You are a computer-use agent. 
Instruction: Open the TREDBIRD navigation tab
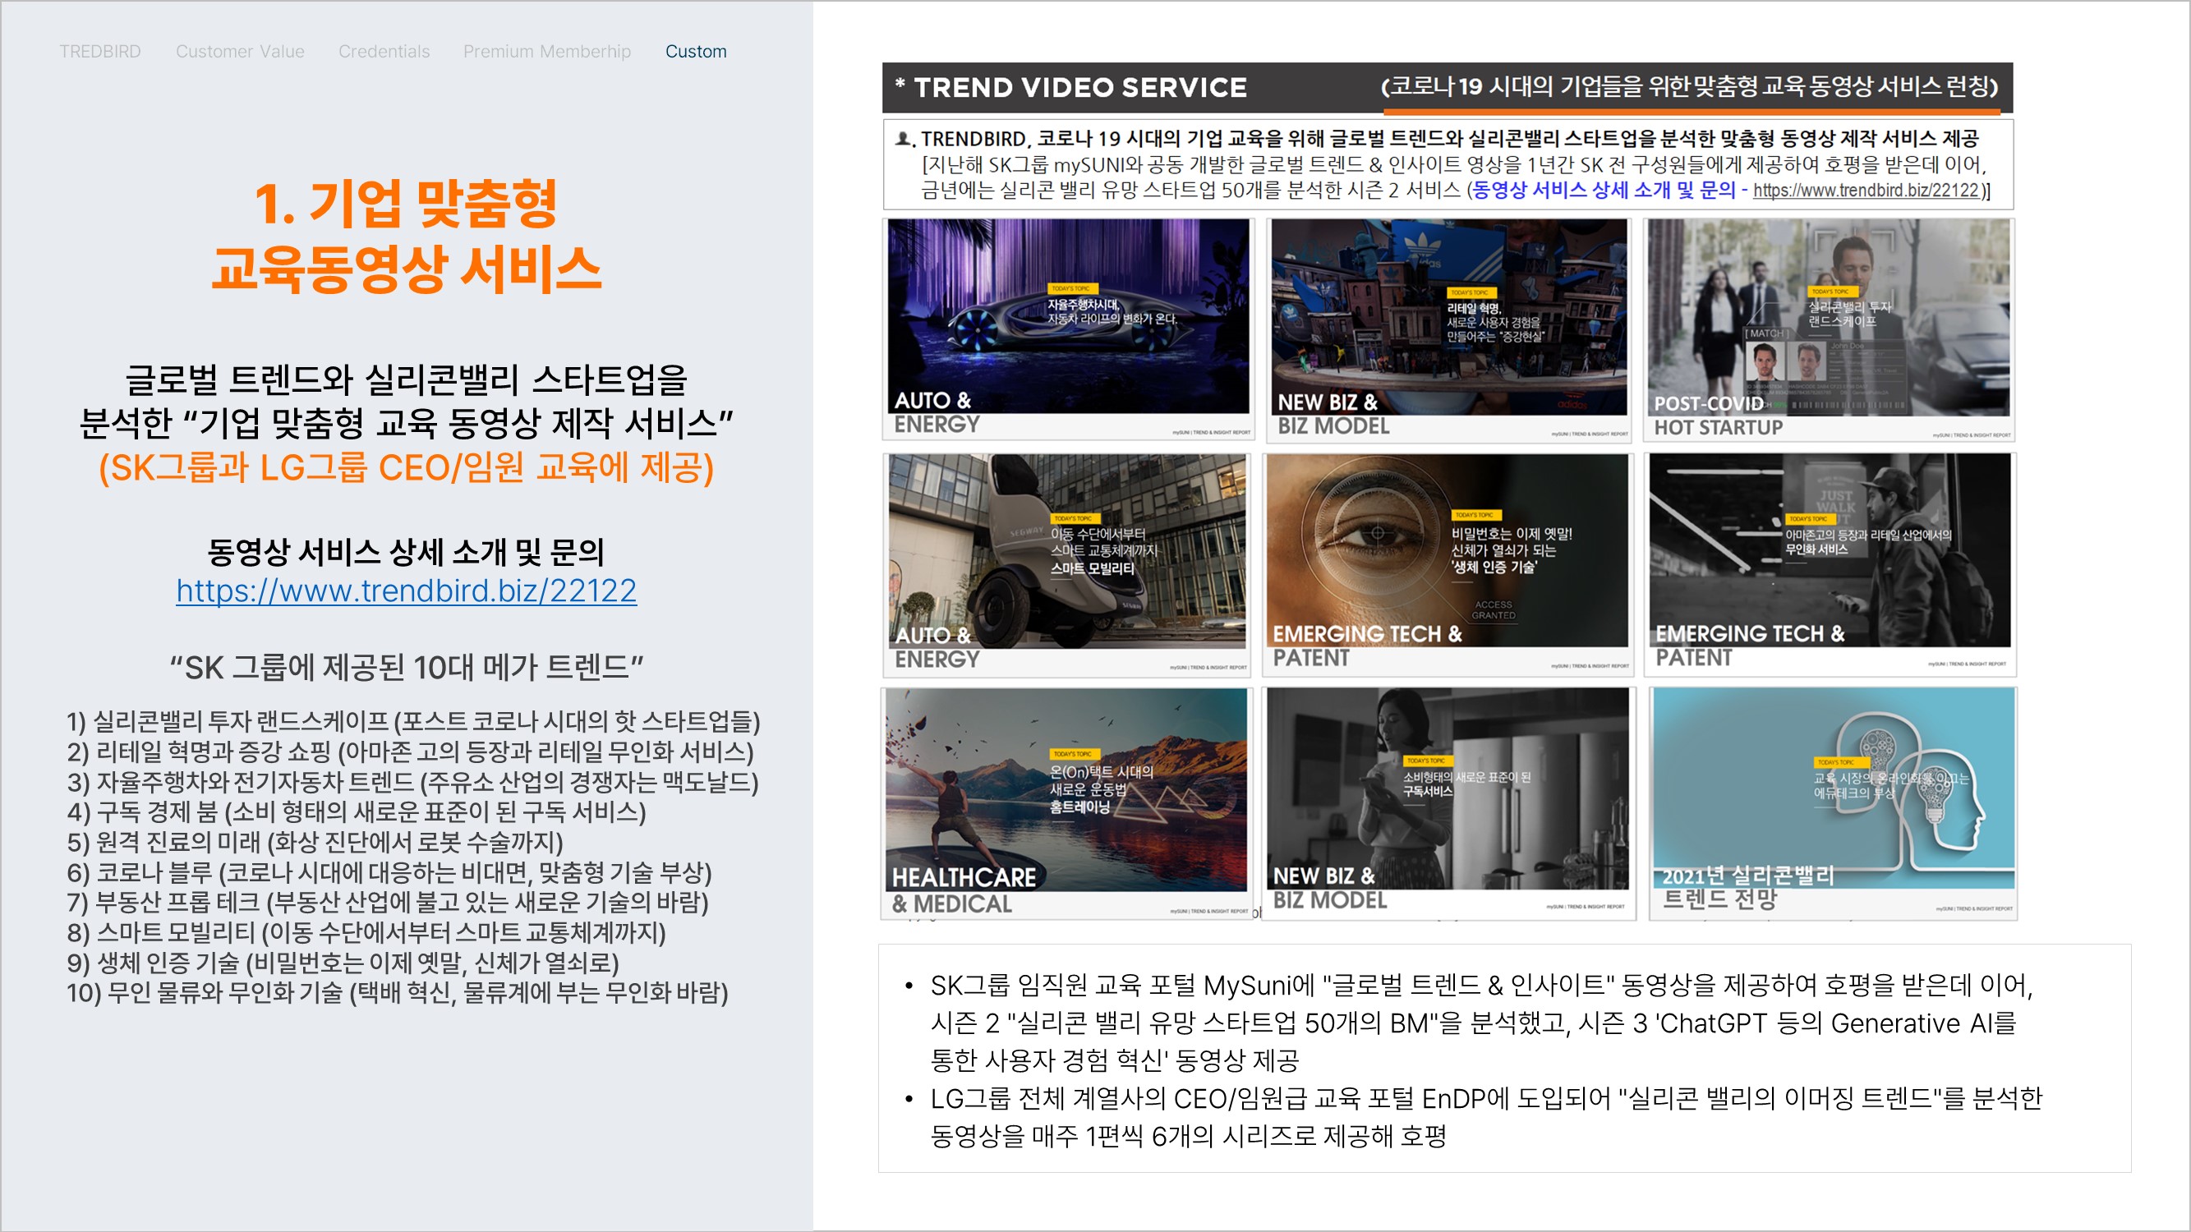point(99,52)
